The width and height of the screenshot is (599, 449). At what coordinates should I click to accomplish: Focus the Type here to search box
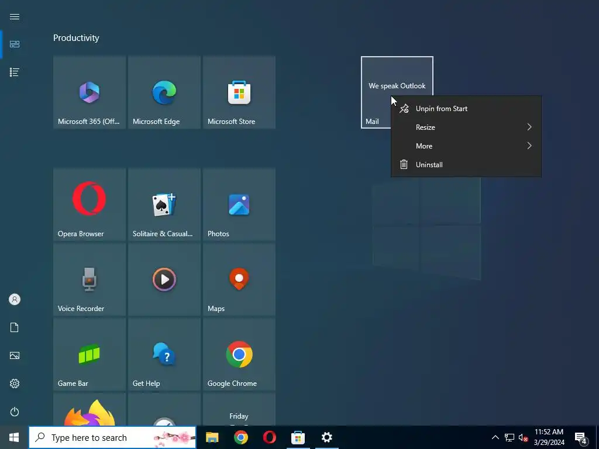pyautogui.click(x=112, y=437)
